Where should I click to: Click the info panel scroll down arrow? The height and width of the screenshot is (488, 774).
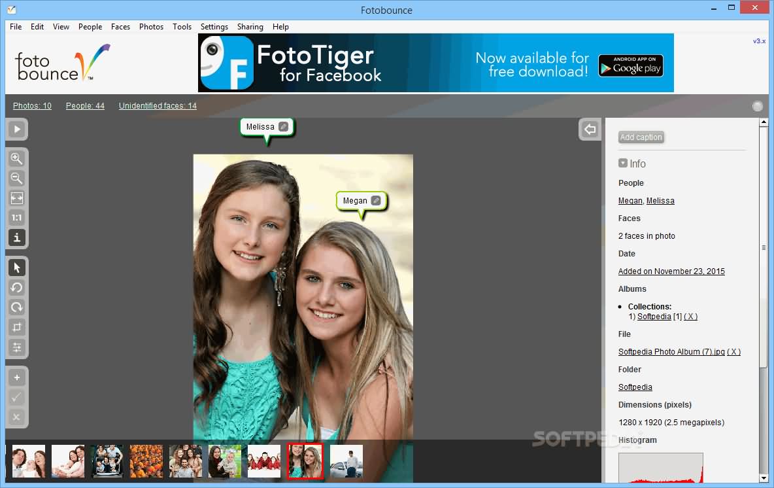764,478
